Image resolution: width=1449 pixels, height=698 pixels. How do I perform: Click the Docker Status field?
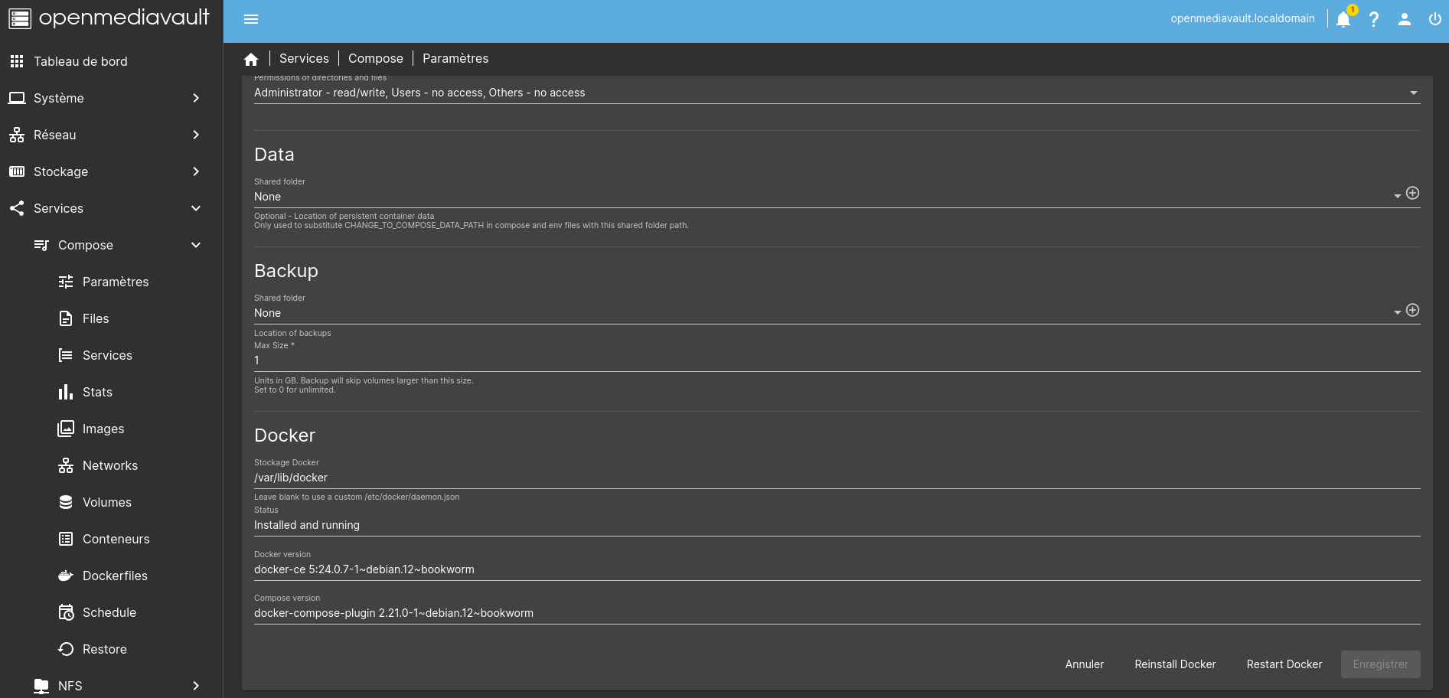click(x=837, y=525)
